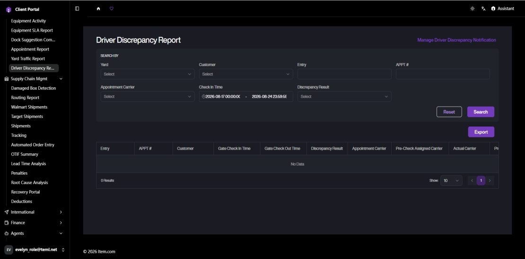
Task: Open Appointment Report
Action: 30,49
